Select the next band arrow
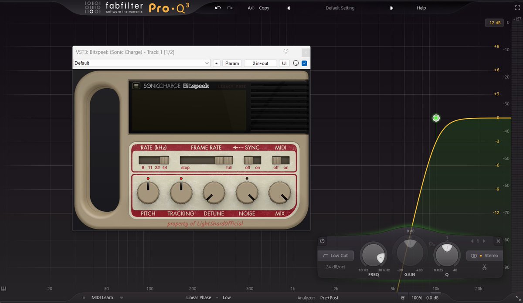Image resolution: width=523 pixels, height=303 pixels. coord(483,241)
